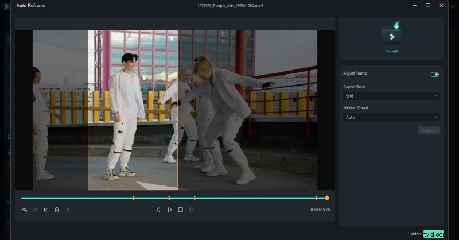
Task: Step back one frame
Action: tap(159, 210)
